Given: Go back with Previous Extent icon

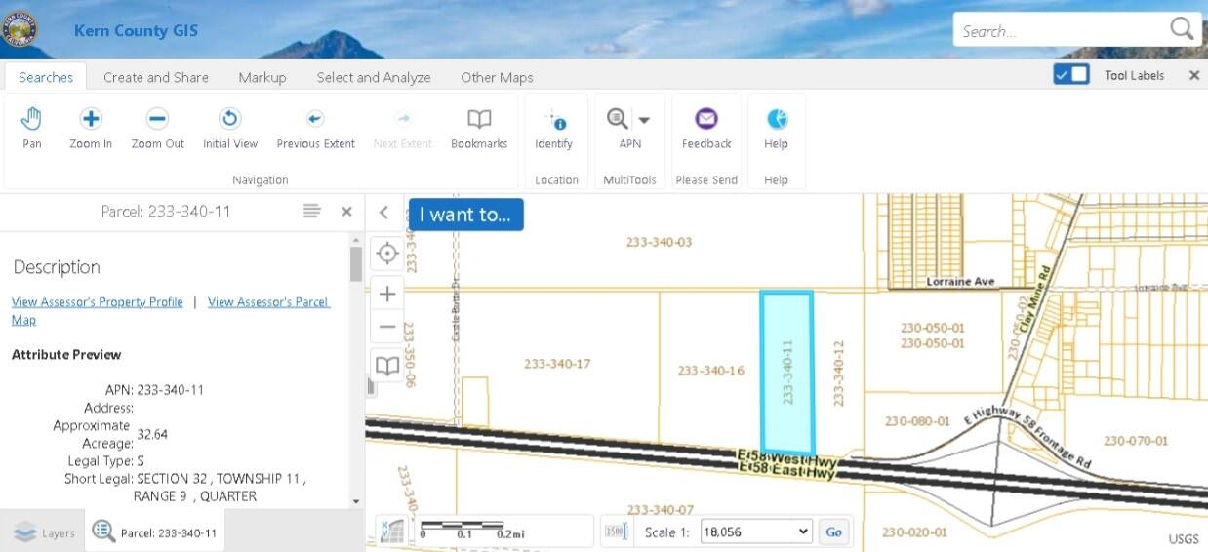Looking at the screenshot, I should (315, 120).
